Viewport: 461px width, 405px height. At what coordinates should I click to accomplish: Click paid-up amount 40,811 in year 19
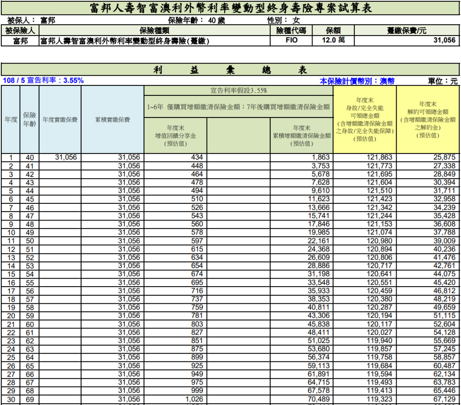point(319,307)
